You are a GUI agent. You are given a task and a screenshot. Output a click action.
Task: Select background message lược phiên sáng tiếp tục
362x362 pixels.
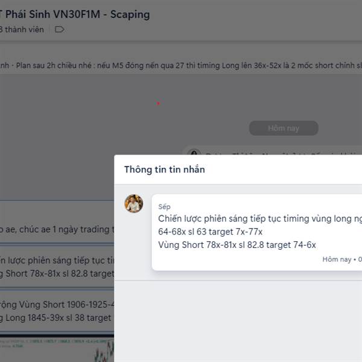point(57,261)
